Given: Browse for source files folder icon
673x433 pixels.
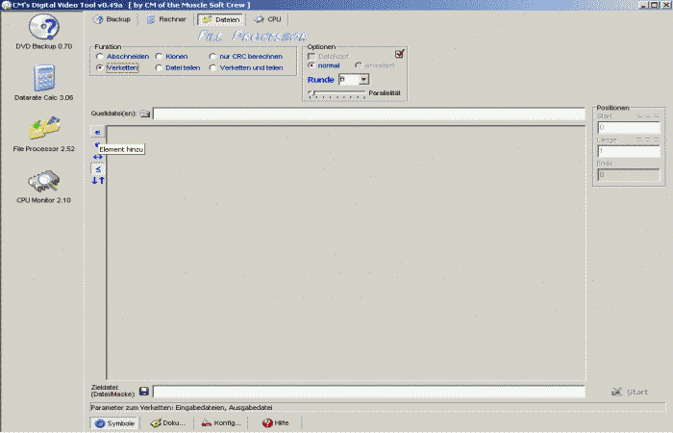Looking at the screenshot, I should click(144, 114).
